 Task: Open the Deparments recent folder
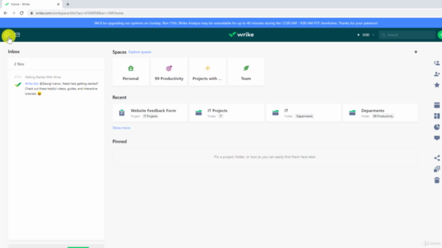coord(381,113)
